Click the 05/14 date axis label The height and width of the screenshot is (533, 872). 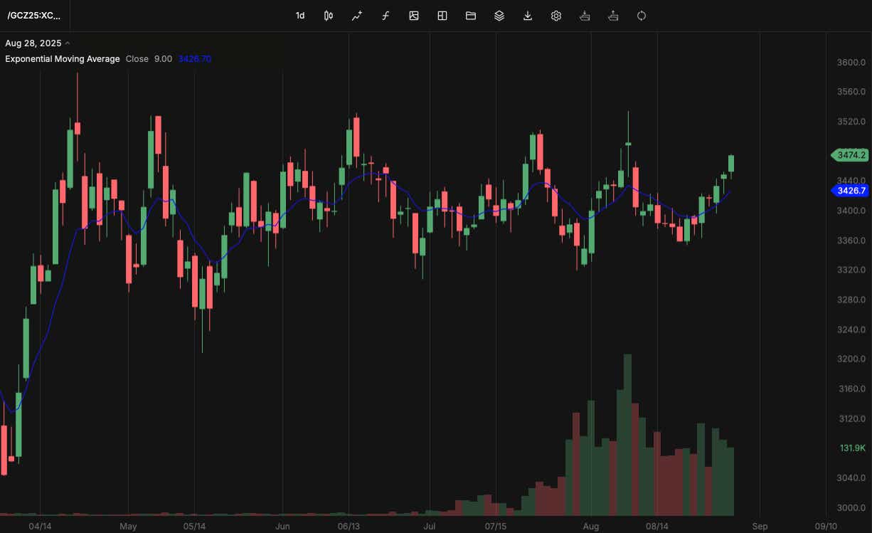point(194,527)
